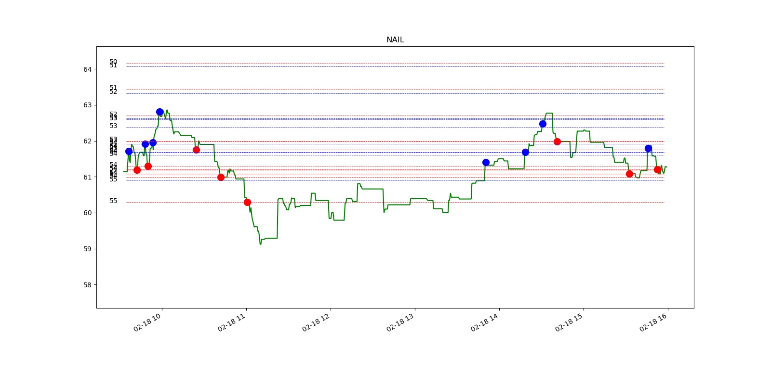The height and width of the screenshot is (385, 771).
Task: Select red marker at 61 around 10:40
Action: click(221, 177)
